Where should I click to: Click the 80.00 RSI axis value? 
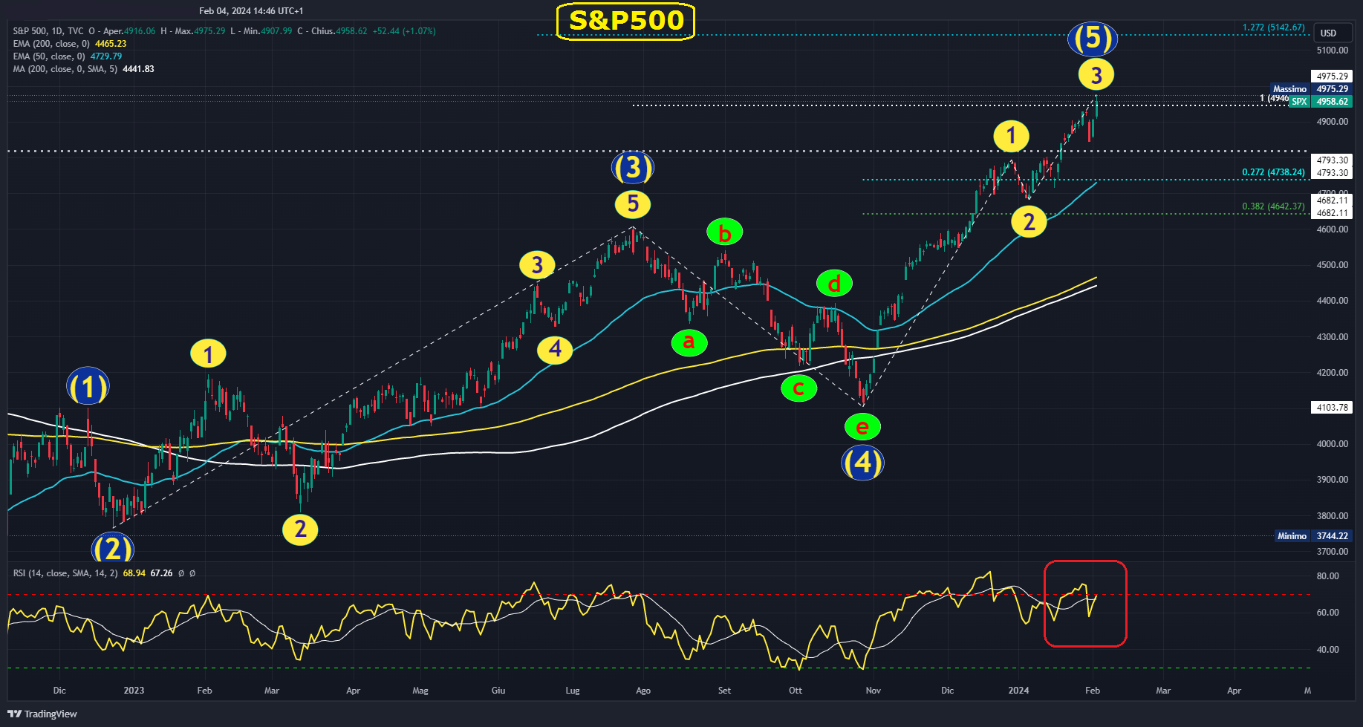click(x=1327, y=576)
